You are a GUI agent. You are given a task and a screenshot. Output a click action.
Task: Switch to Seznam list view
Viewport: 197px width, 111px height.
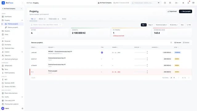click(178, 43)
